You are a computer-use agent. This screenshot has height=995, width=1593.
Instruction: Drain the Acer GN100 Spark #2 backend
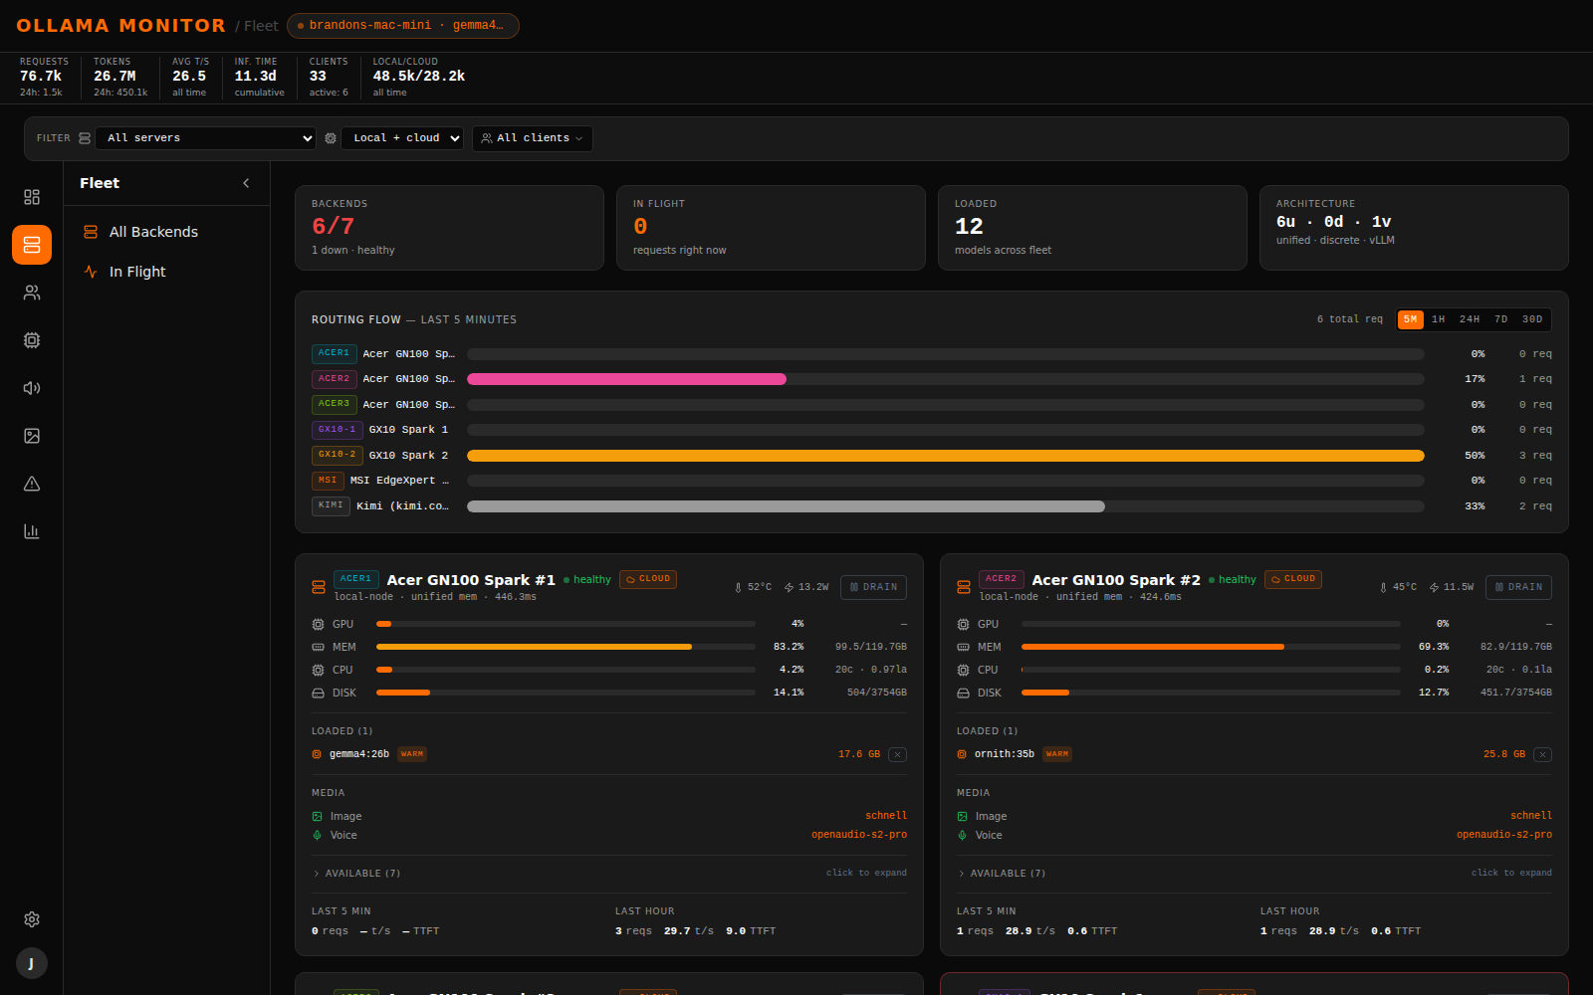1518,587
